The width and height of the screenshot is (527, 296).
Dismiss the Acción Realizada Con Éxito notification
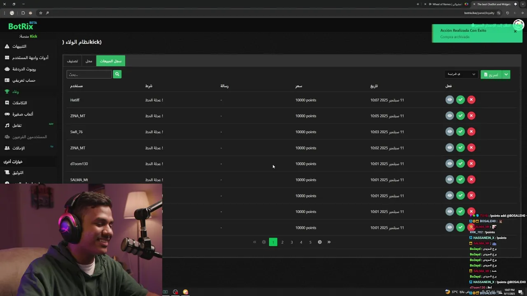pyautogui.click(x=515, y=31)
